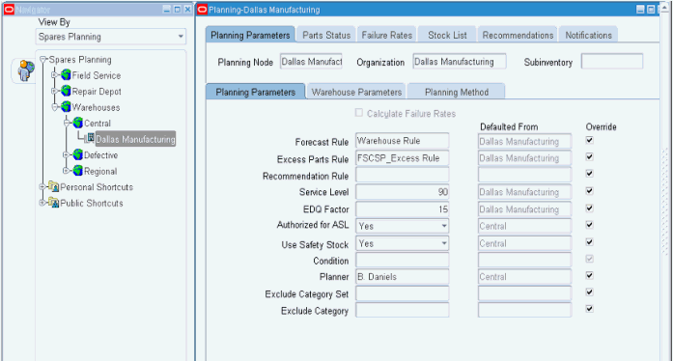Click the Oracle icon in Planning window title
673x361 pixels.
pos(203,10)
